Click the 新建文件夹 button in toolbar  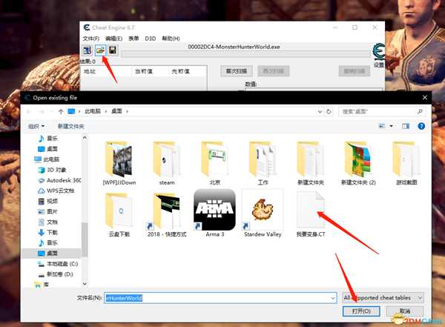pyautogui.click(x=71, y=126)
